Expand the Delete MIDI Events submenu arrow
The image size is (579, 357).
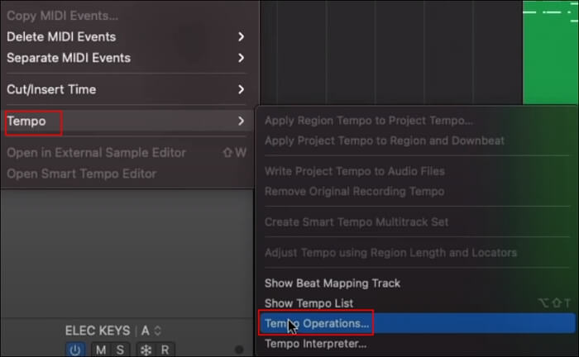241,36
